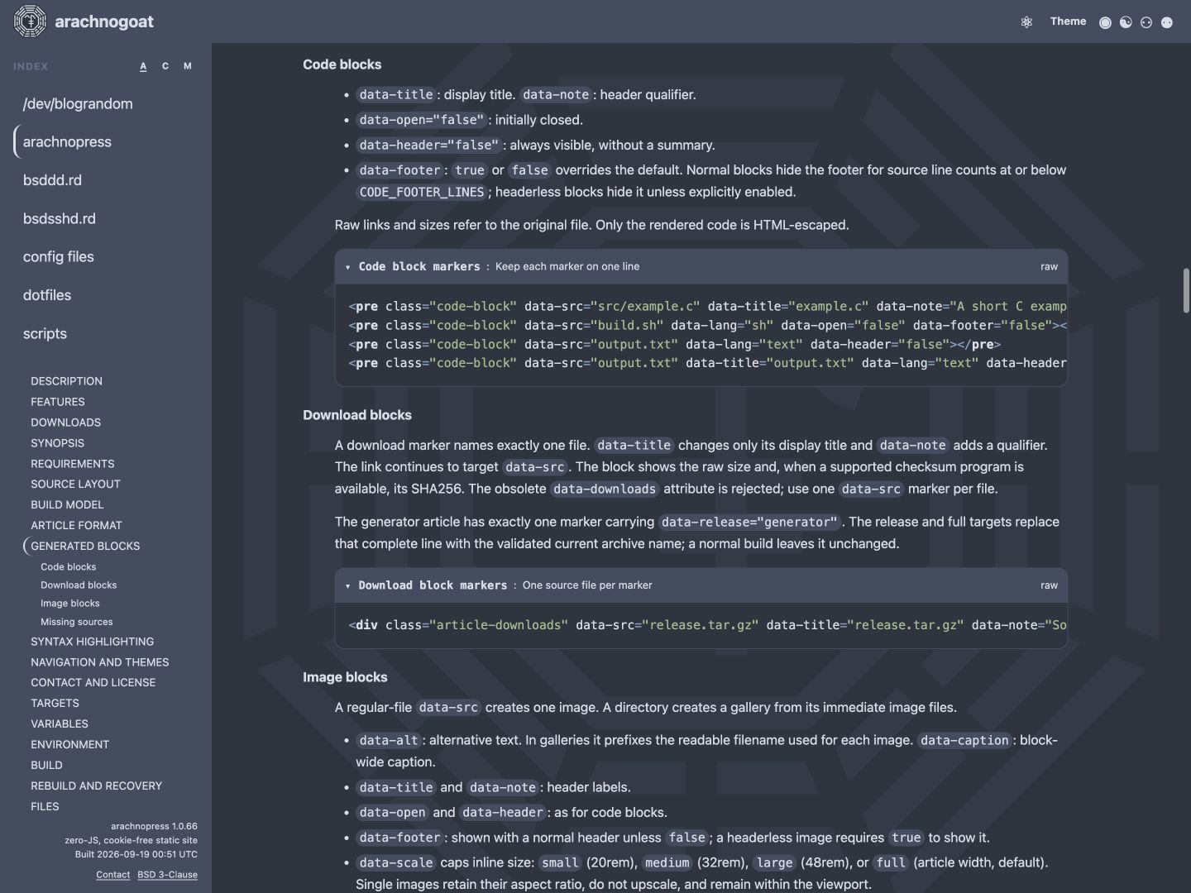
Task: Jump to the CONTACT AND LICENSE section
Action: pos(93,682)
